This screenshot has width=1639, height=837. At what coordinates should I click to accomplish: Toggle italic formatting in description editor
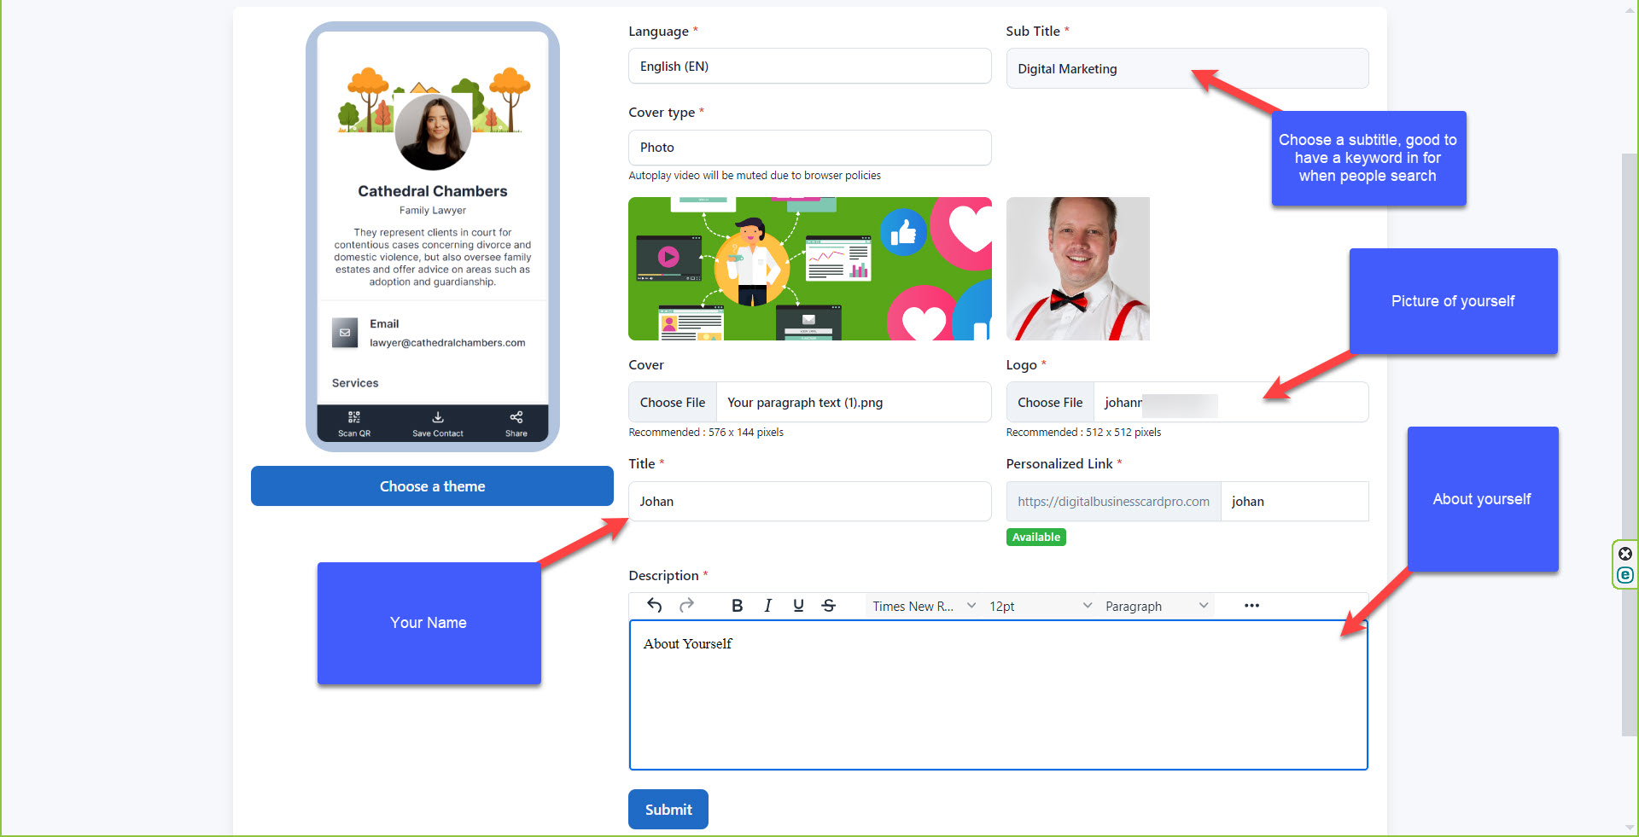(767, 606)
